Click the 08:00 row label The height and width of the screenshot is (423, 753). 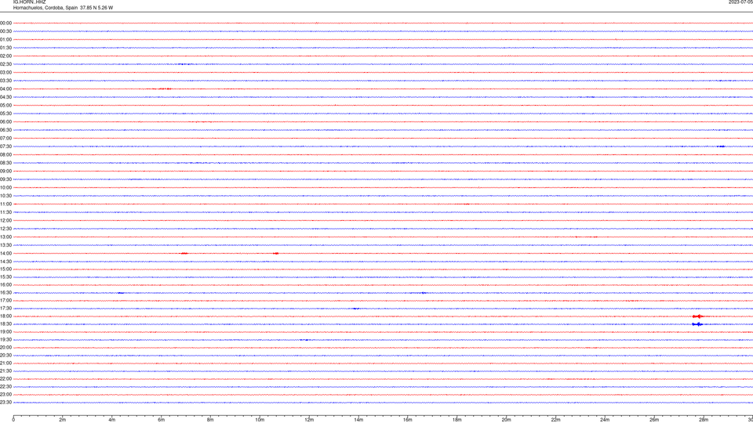tap(5, 155)
